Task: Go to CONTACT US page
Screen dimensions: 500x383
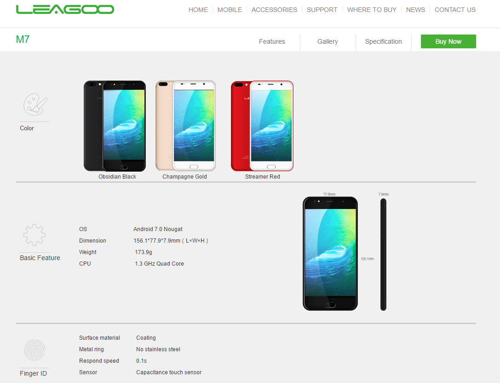Action: [x=455, y=10]
